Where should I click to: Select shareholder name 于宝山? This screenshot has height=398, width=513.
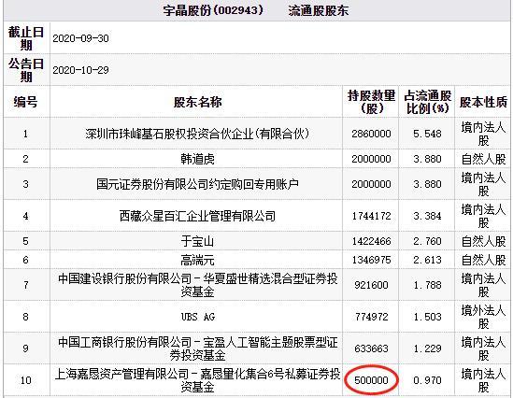[197, 241]
